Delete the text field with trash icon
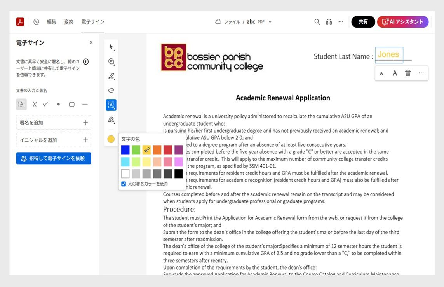Image resolution: width=444 pixels, height=287 pixels. point(408,73)
